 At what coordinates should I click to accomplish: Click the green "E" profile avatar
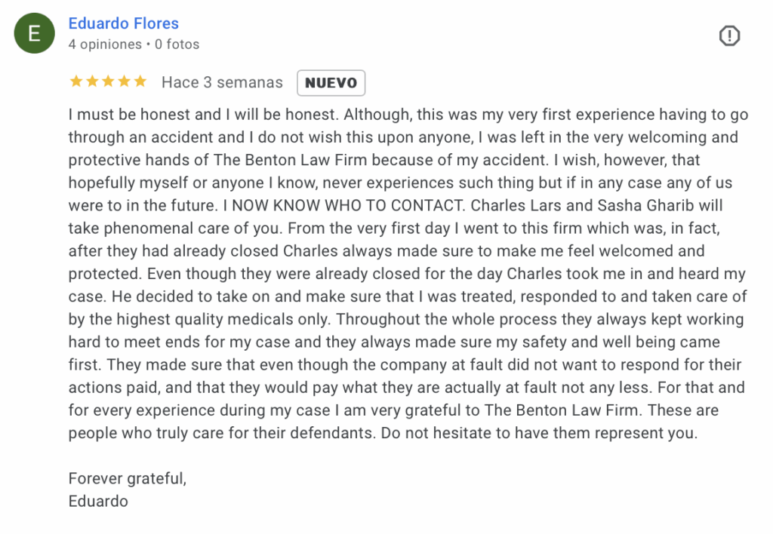tap(34, 33)
